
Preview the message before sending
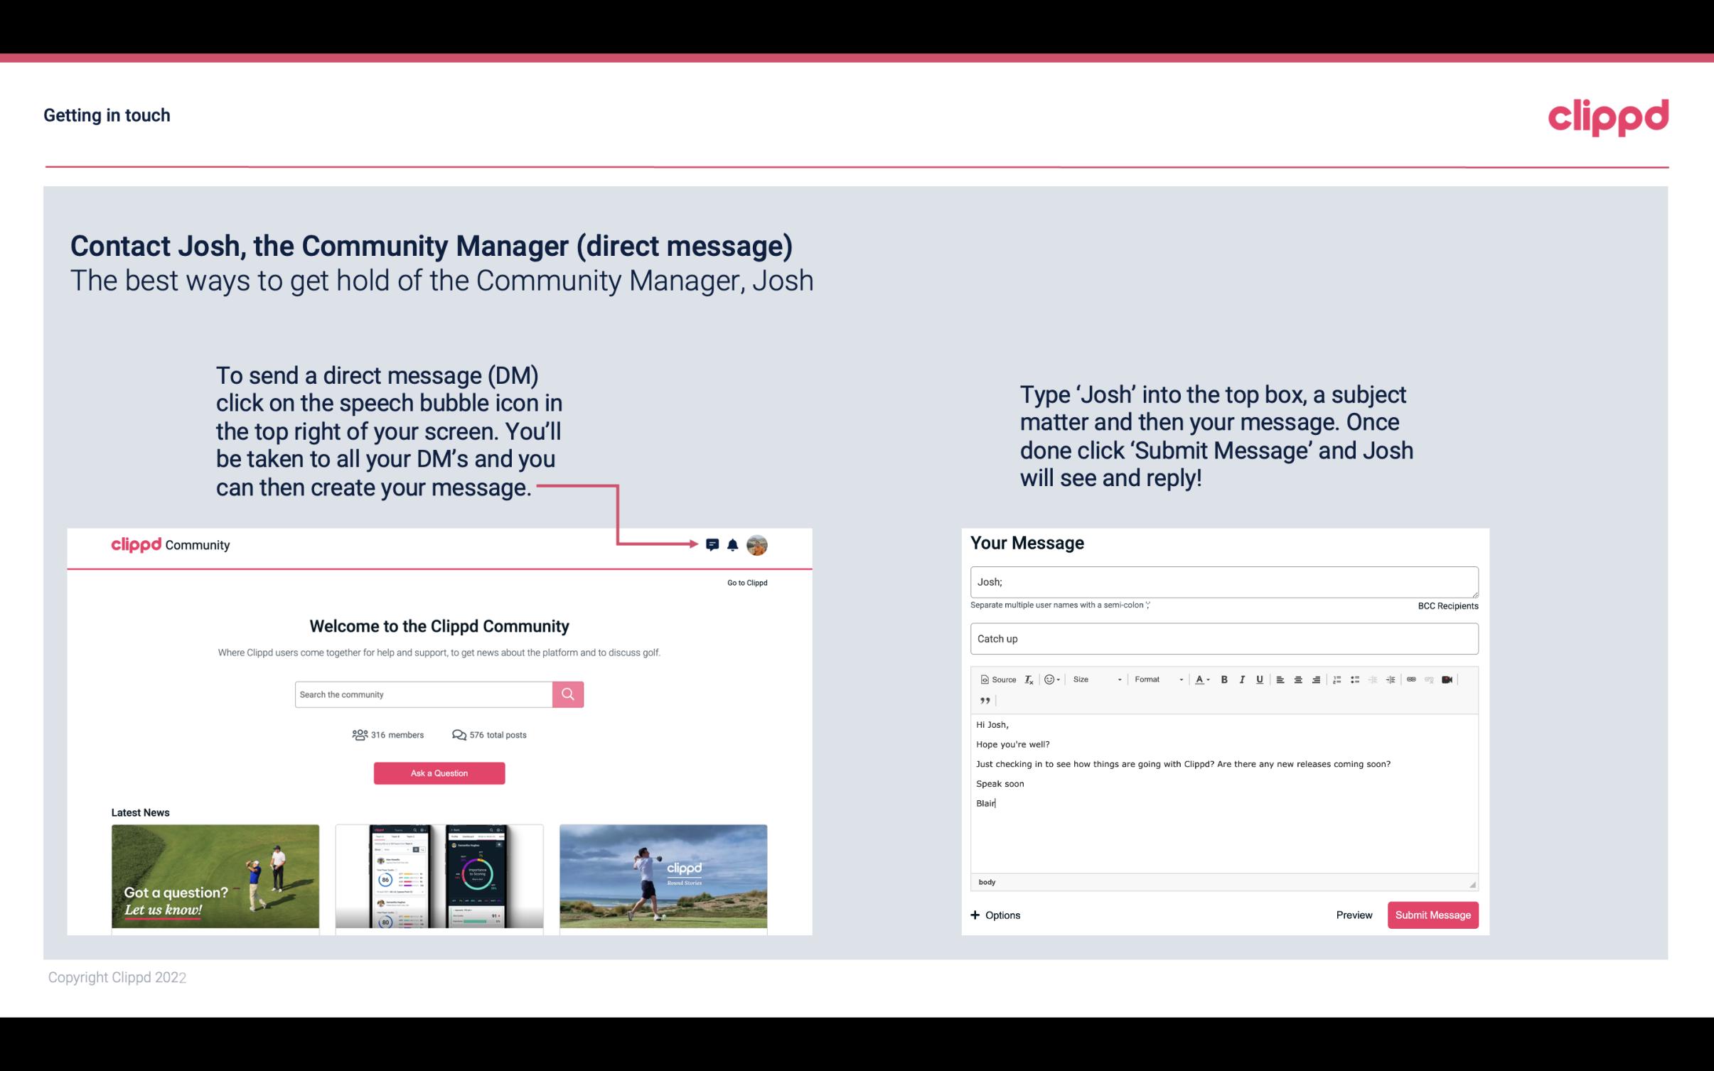[x=1354, y=915]
